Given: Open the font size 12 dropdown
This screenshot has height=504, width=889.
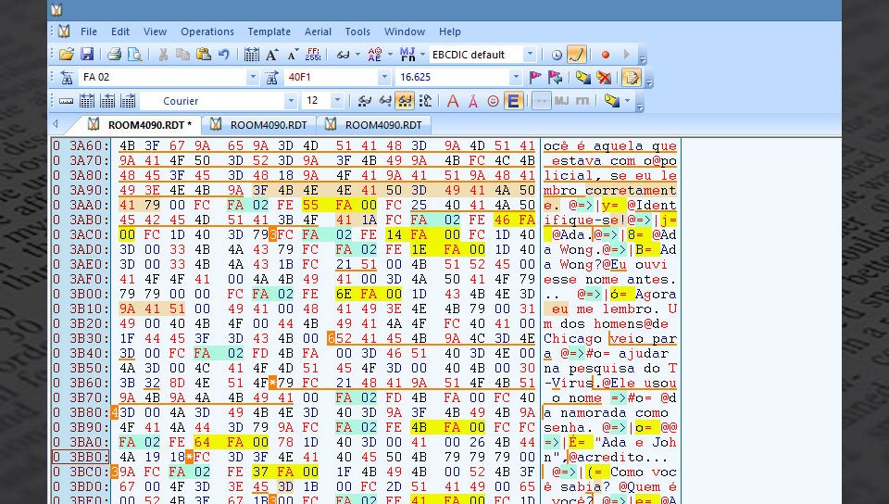Looking at the screenshot, I should (x=337, y=101).
